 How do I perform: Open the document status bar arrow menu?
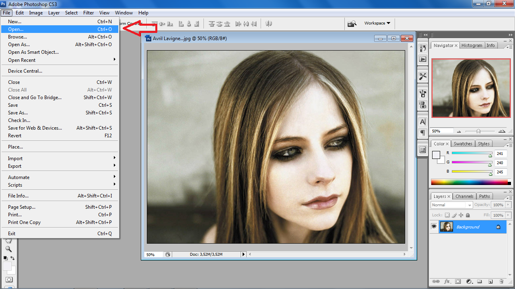pos(243,254)
